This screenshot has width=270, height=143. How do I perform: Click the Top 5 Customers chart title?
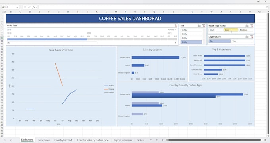222,50
